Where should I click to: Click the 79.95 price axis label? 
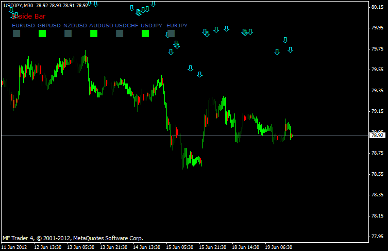[x=377, y=28]
